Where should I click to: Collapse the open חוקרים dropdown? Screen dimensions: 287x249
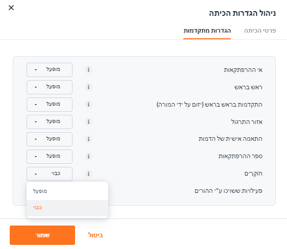point(50,174)
